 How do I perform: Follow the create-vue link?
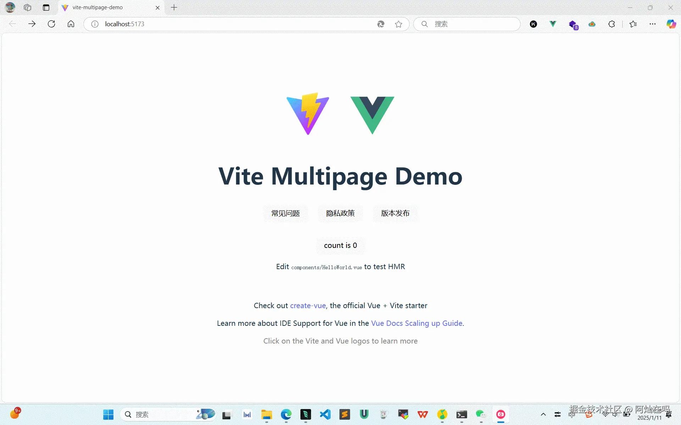pyautogui.click(x=308, y=306)
